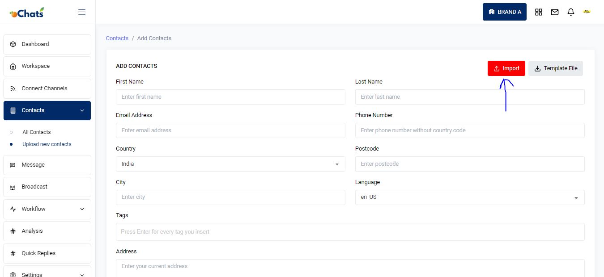Open the apps grid icon
Screen dimensions: 604x277
[539, 12]
